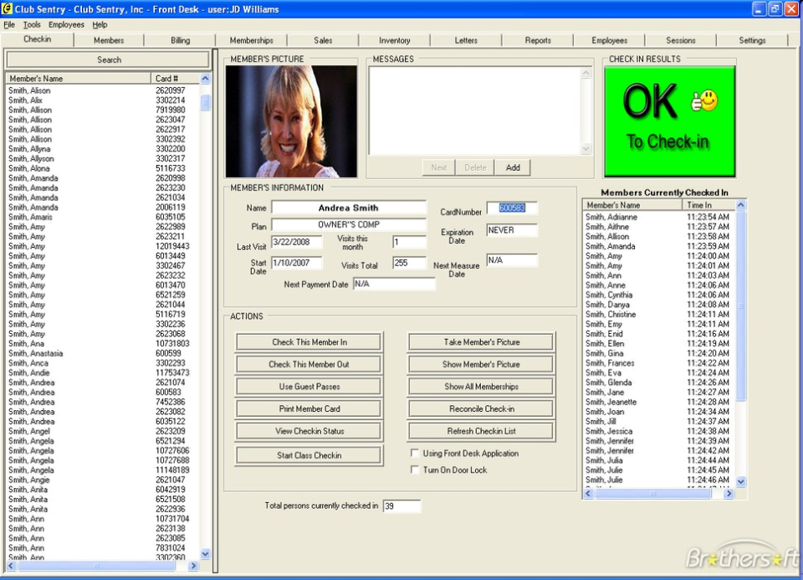Click Total persons currently checked in field

[401, 506]
